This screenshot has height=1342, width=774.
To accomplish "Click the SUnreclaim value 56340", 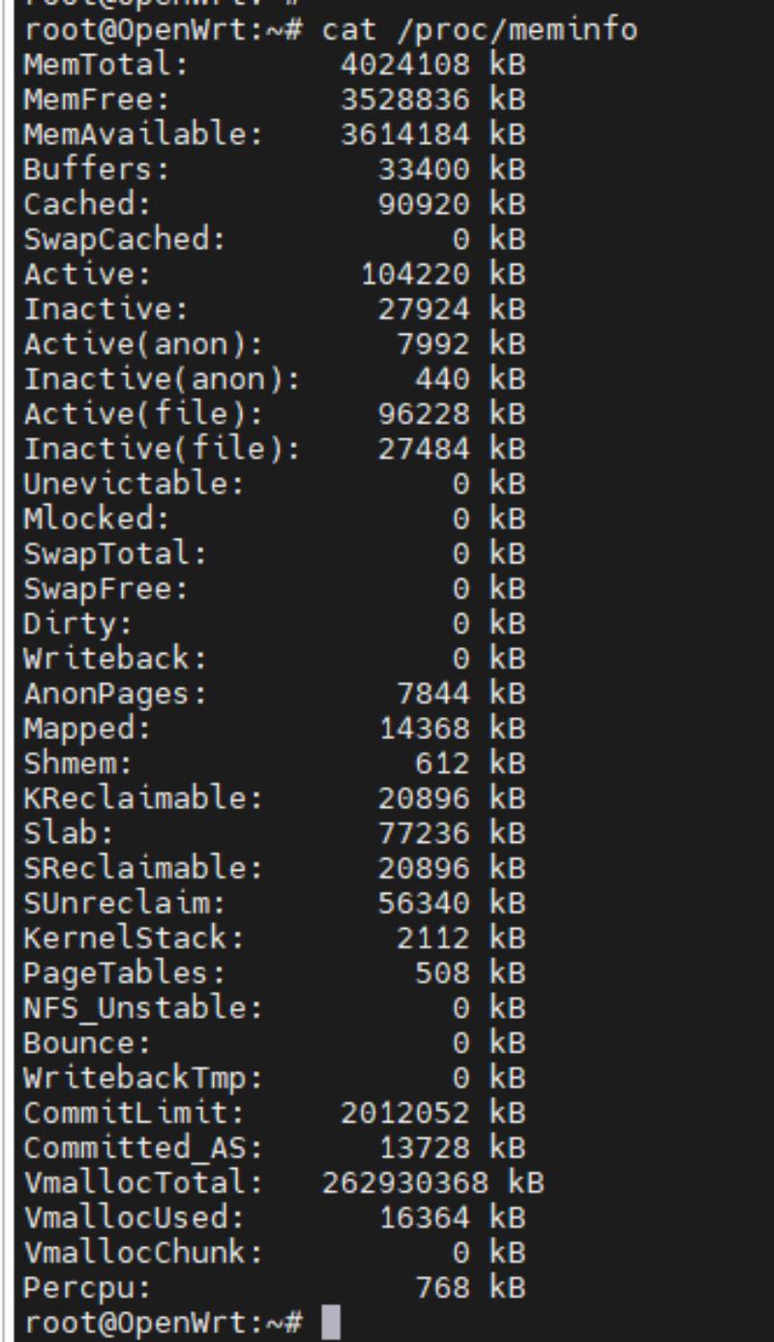I will pyautogui.click(x=424, y=903).
